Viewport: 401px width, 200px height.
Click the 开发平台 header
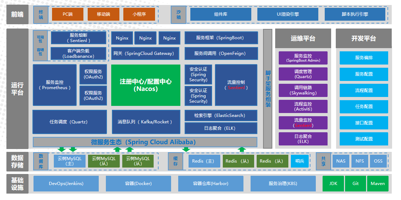(364, 39)
